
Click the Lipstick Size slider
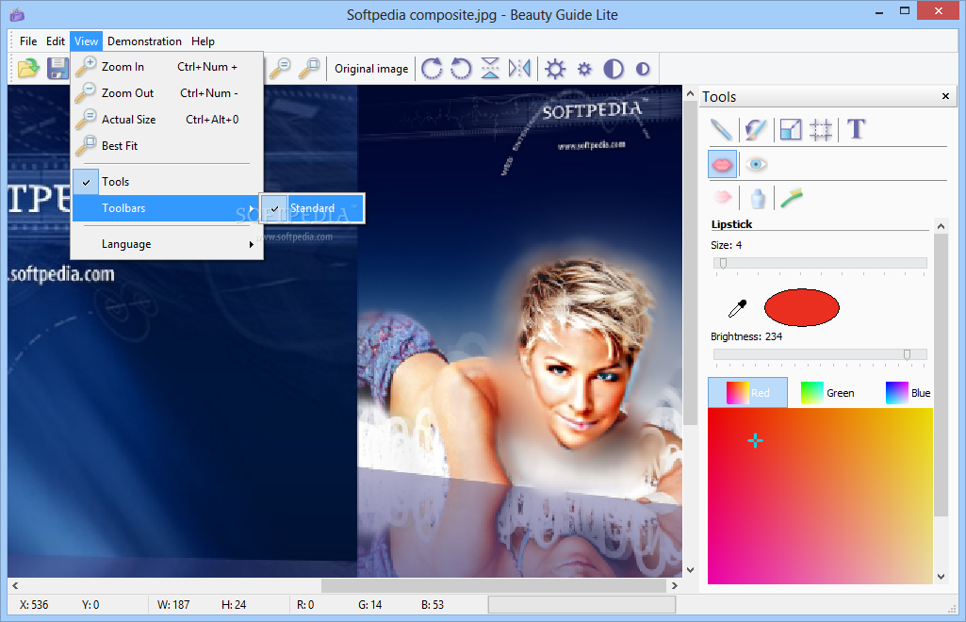click(x=820, y=263)
